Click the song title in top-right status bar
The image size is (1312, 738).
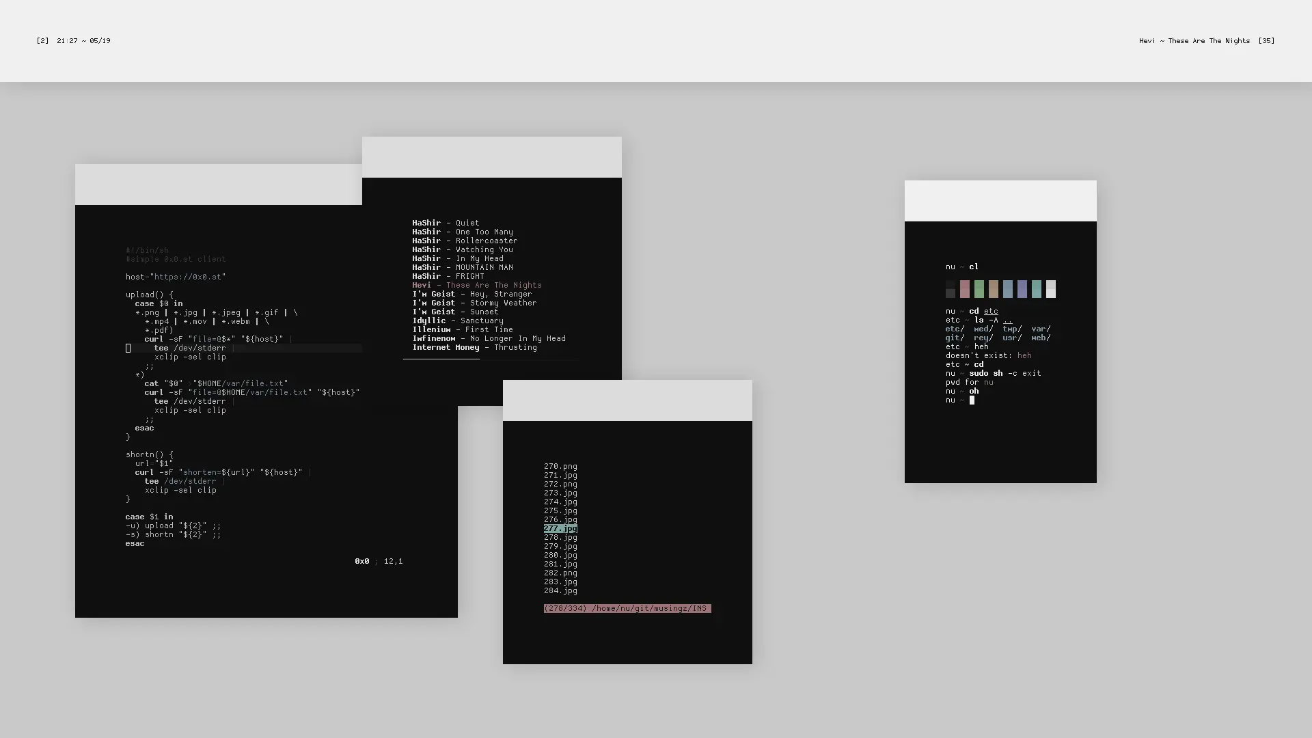pos(1194,41)
